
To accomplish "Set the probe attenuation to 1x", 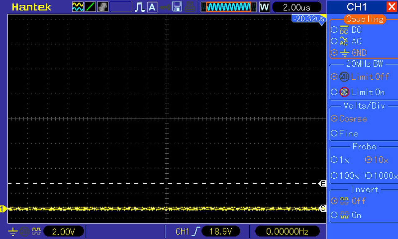I will (x=340, y=160).
